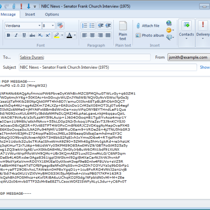Align text left

[x=84, y=35]
